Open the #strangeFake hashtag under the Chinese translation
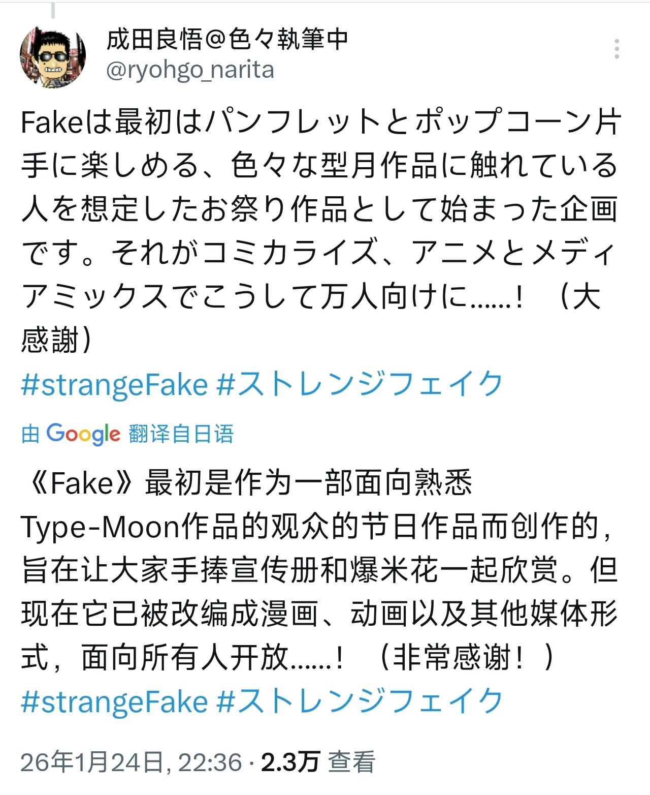The height and width of the screenshot is (795, 650). (115, 701)
